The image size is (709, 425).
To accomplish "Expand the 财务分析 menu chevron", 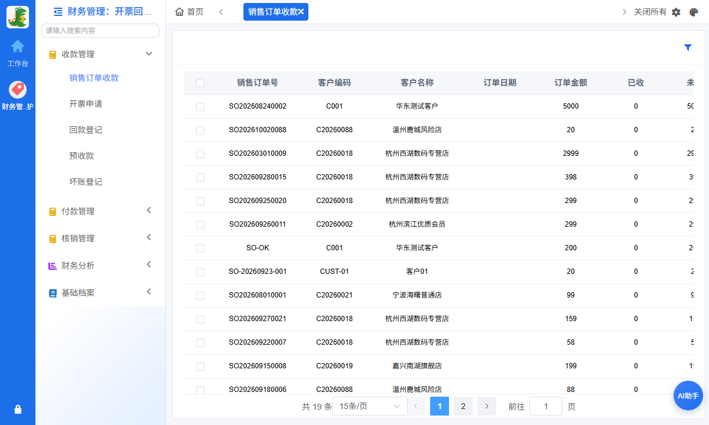I will click(149, 264).
